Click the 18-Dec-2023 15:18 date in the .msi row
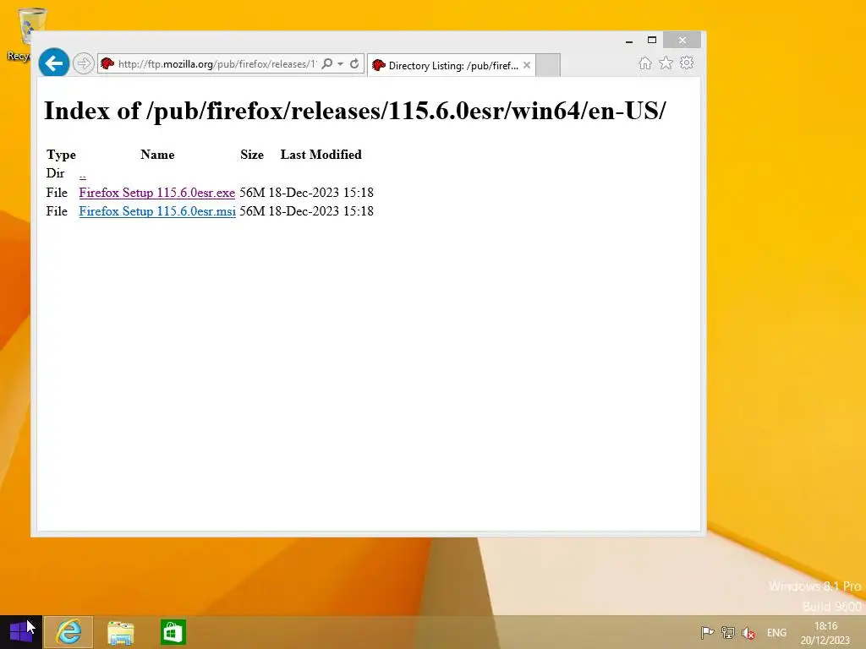This screenshot has height=649, width=866. point(321,211)
